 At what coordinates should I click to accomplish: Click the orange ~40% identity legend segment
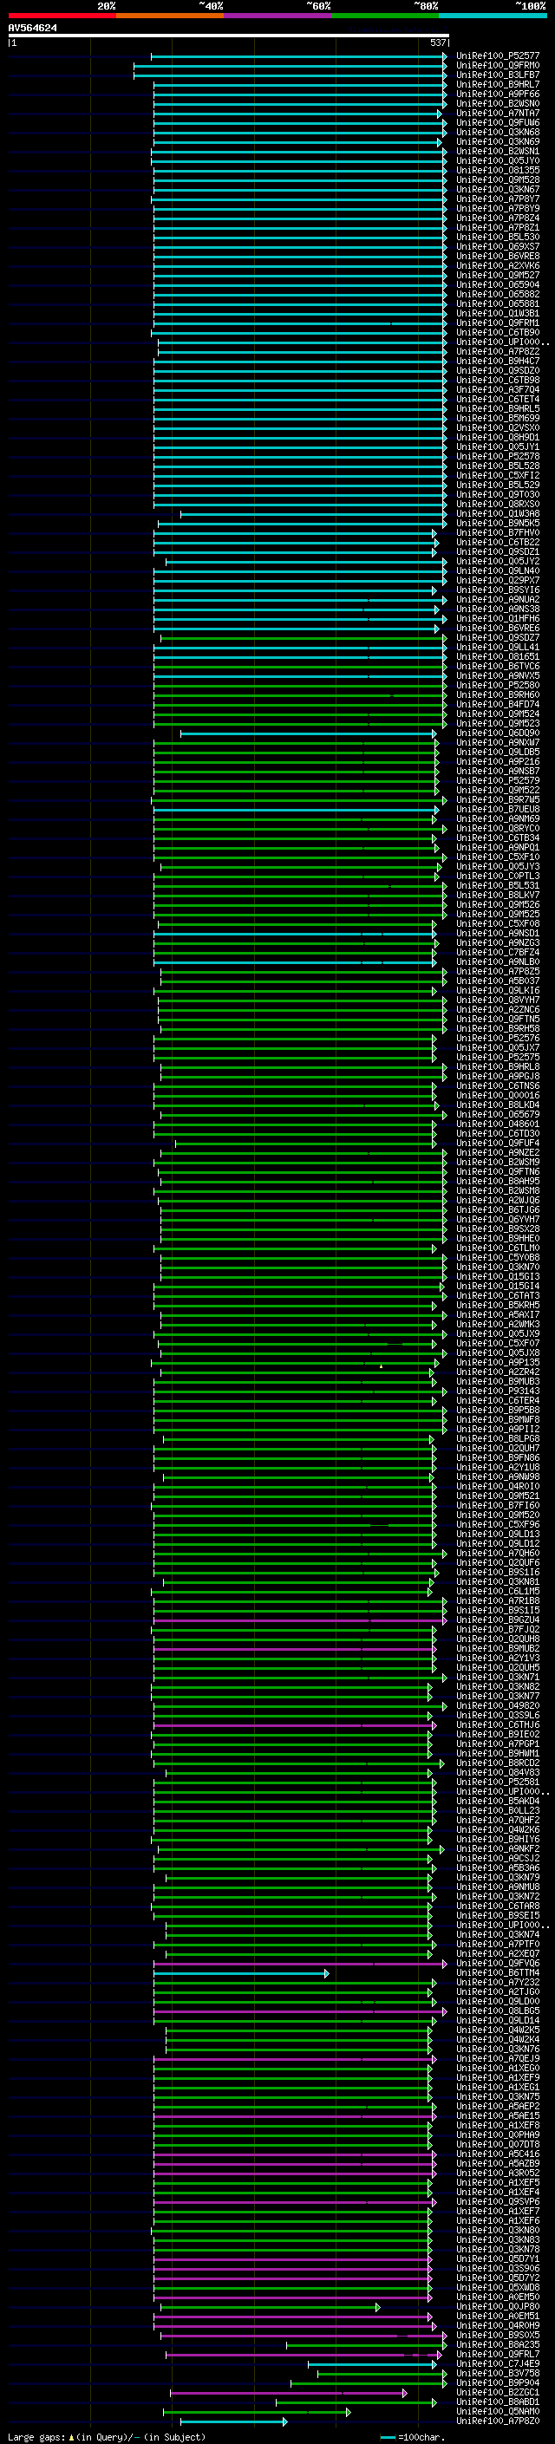pyautogui.click(x=170, y=16)
